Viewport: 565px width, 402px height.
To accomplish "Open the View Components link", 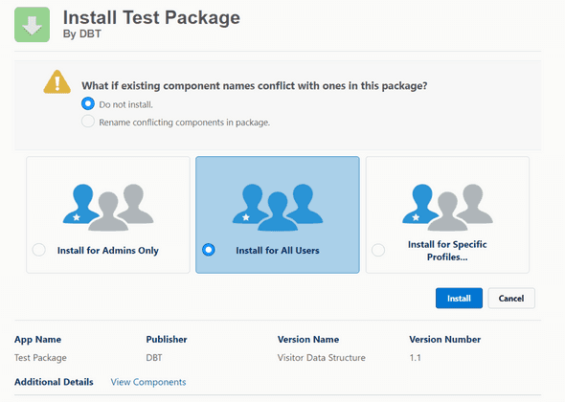I will (148, 382).
